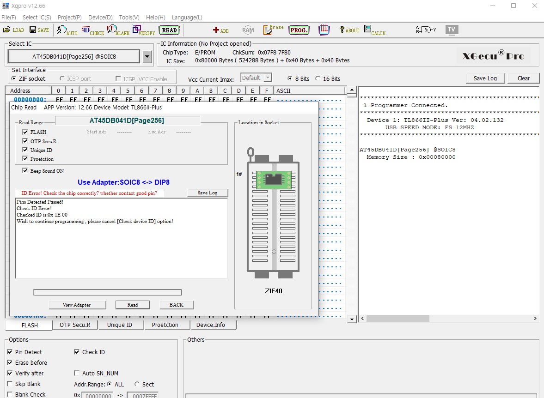Click the LOAD file toolbar icon
The width and height of the screenshot is (544, 398).
tap(13, 30)
